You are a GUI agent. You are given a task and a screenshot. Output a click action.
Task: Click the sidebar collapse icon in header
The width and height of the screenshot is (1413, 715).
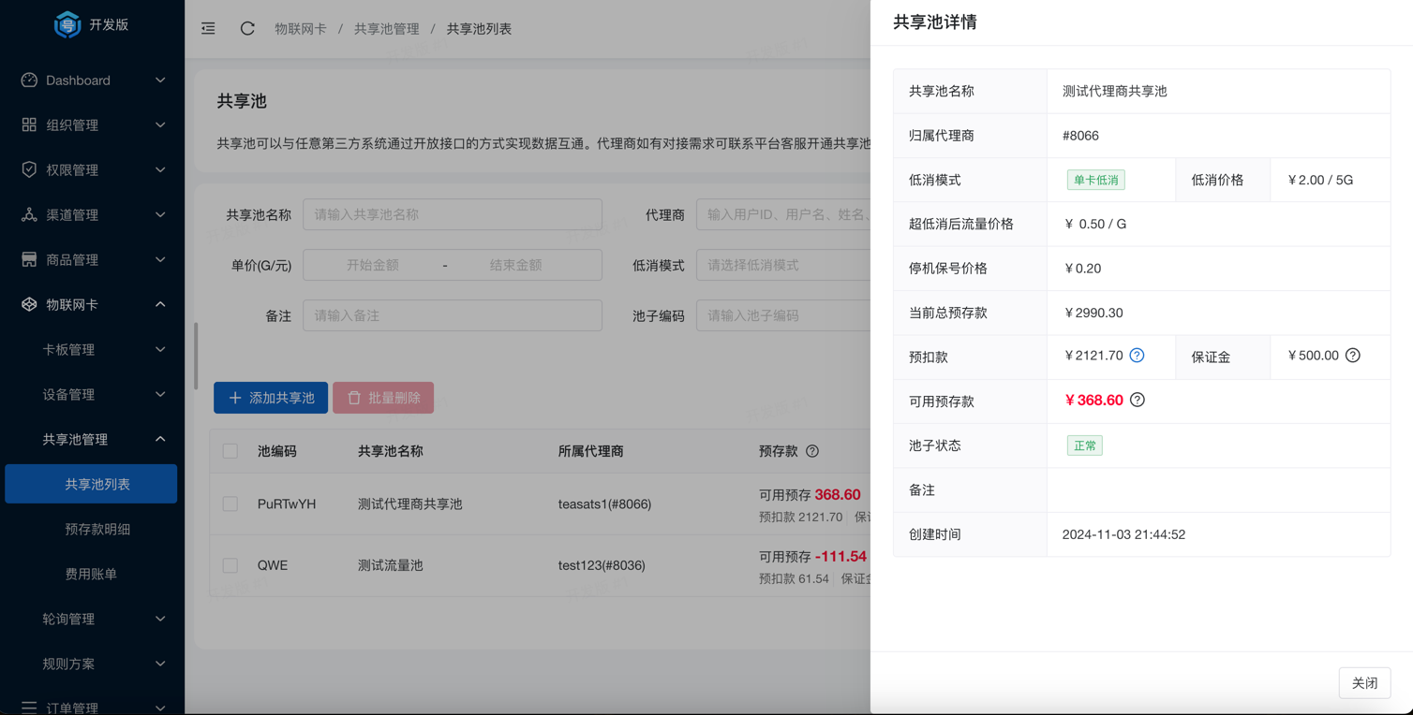click(x=208, y=29)
